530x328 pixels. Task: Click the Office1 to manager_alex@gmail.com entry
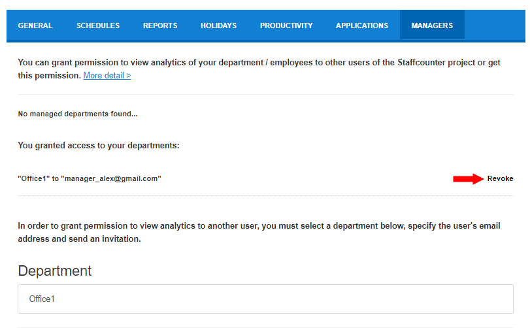90,178
